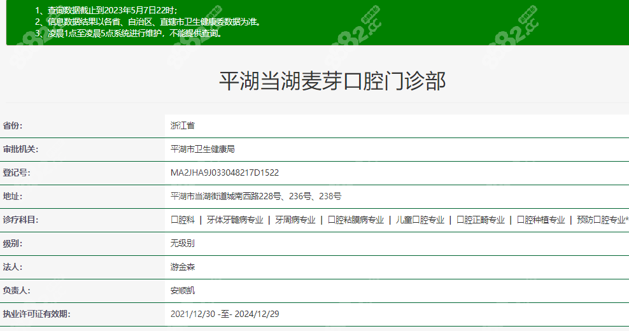Click the 省份 row label
This screenshot has width=629, height=331.
tap(13, 125)
